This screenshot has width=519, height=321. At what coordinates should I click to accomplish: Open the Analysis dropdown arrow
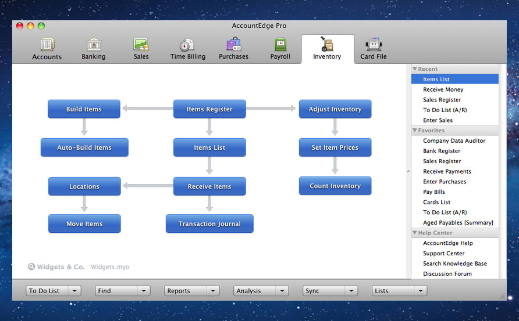282,291
